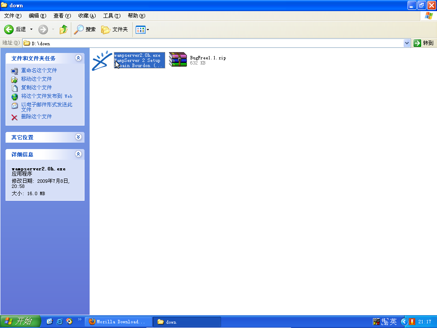Expand quick launch overflow chevron

click(80, 319)
